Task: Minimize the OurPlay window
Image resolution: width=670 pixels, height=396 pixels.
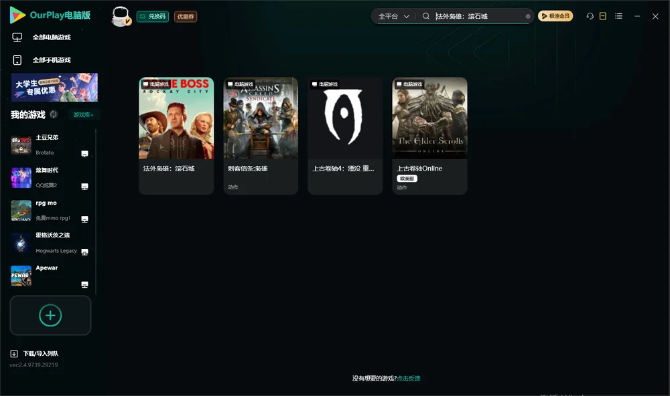Action: 637,16
